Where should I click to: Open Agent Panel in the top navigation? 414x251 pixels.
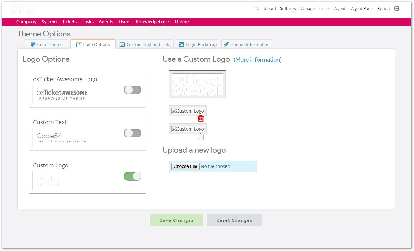(x=362, y=8)
